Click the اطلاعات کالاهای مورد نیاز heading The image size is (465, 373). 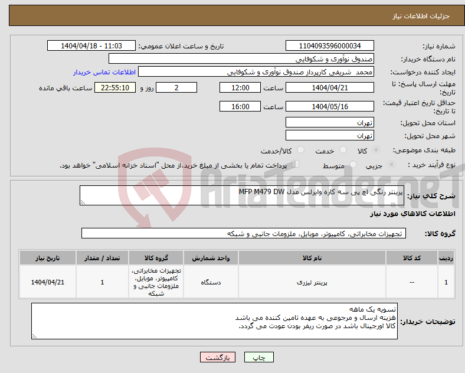point(412,214)
